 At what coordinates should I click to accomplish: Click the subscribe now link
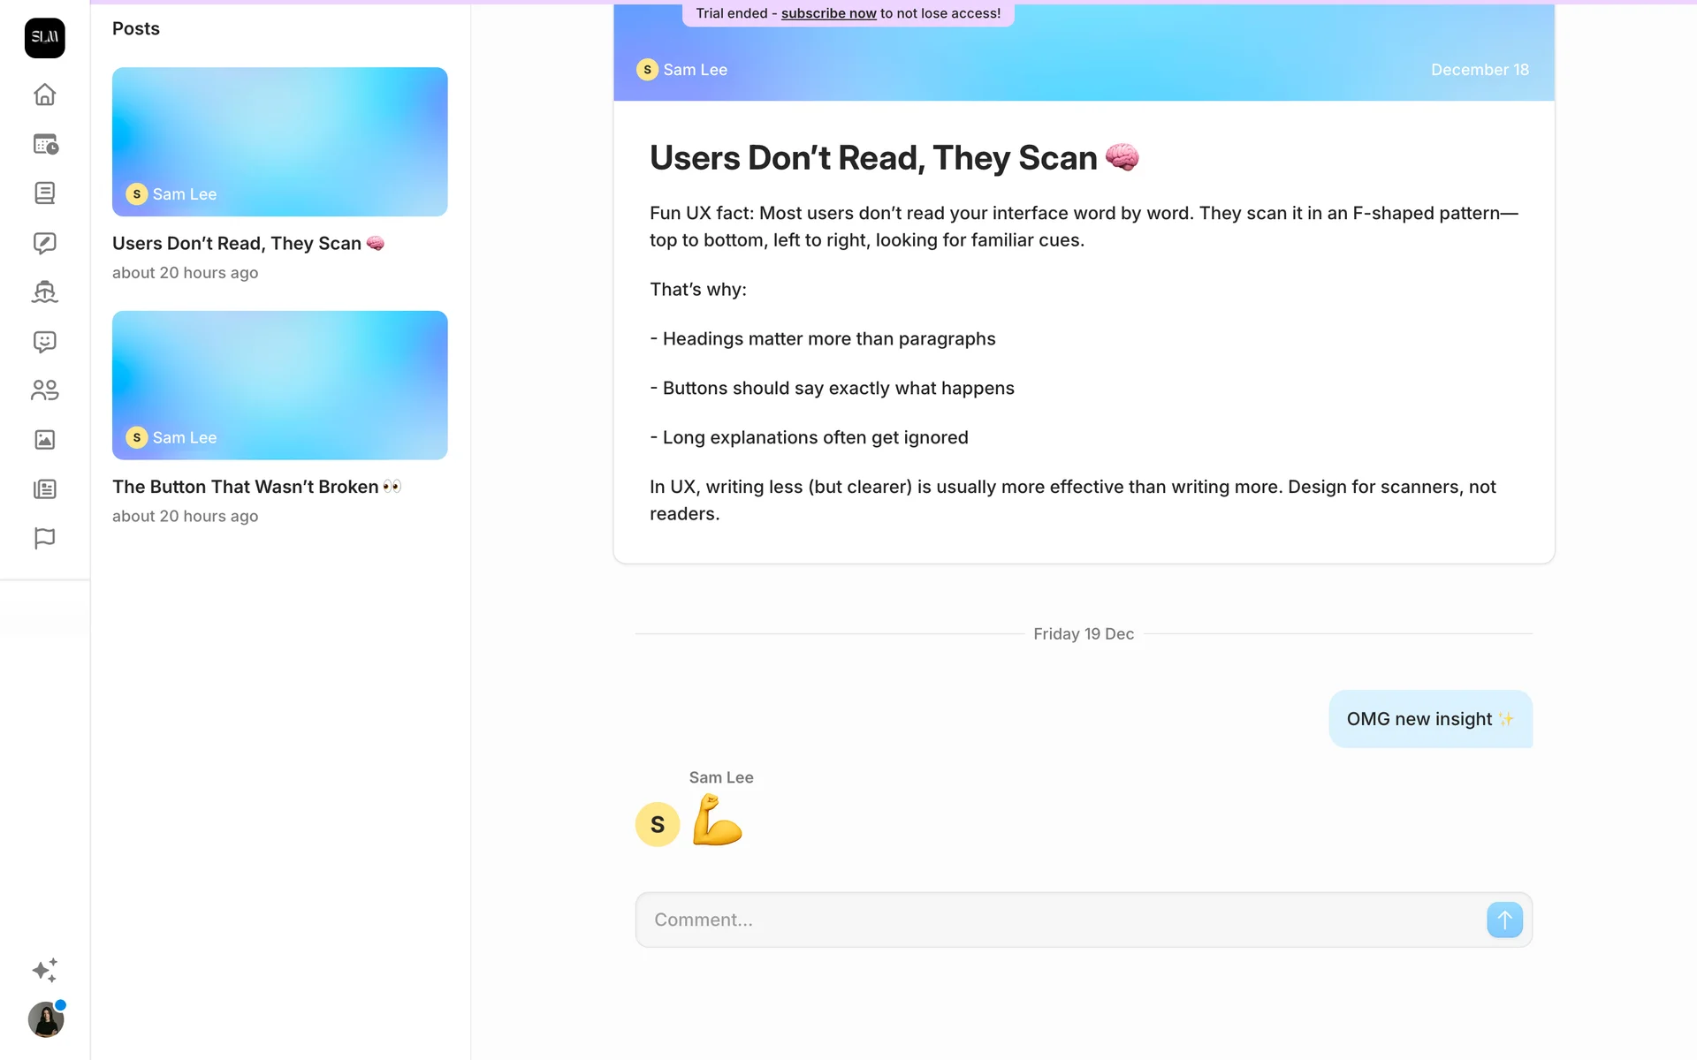828,13
